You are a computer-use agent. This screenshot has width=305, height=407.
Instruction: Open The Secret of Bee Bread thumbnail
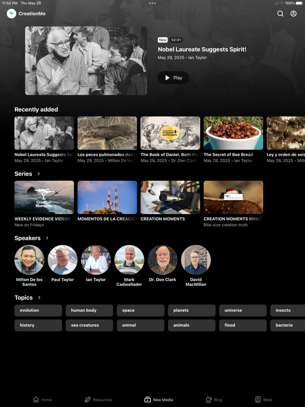coord(233,133)
